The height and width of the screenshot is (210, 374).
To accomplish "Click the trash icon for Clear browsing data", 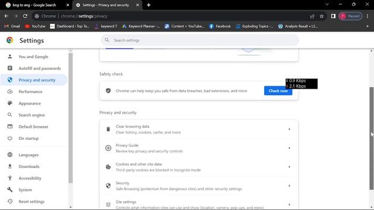I will pos(108,129).
